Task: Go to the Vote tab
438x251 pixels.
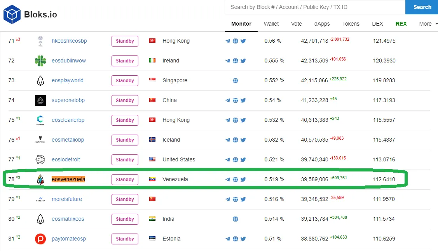Action: point(297,24)
